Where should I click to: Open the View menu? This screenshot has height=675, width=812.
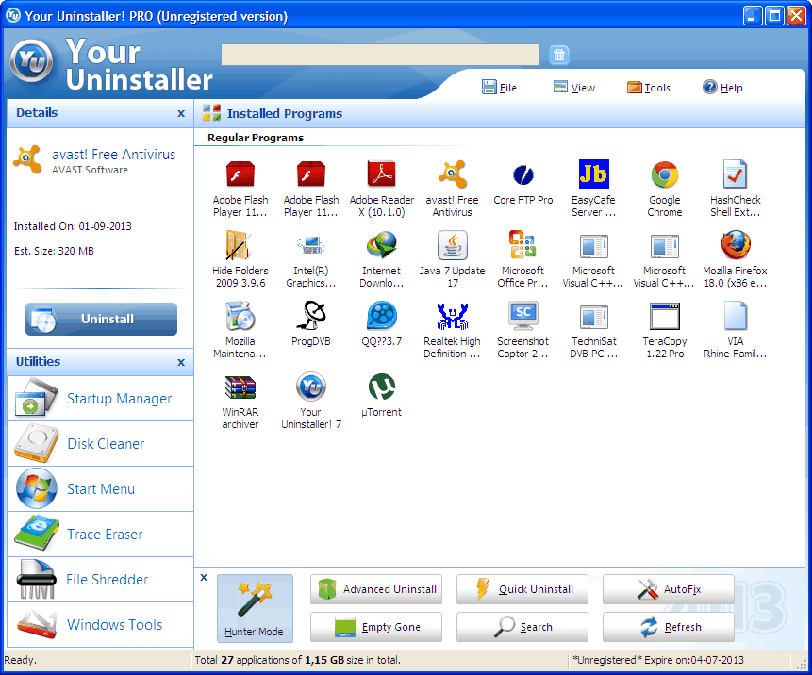point(574,88)
